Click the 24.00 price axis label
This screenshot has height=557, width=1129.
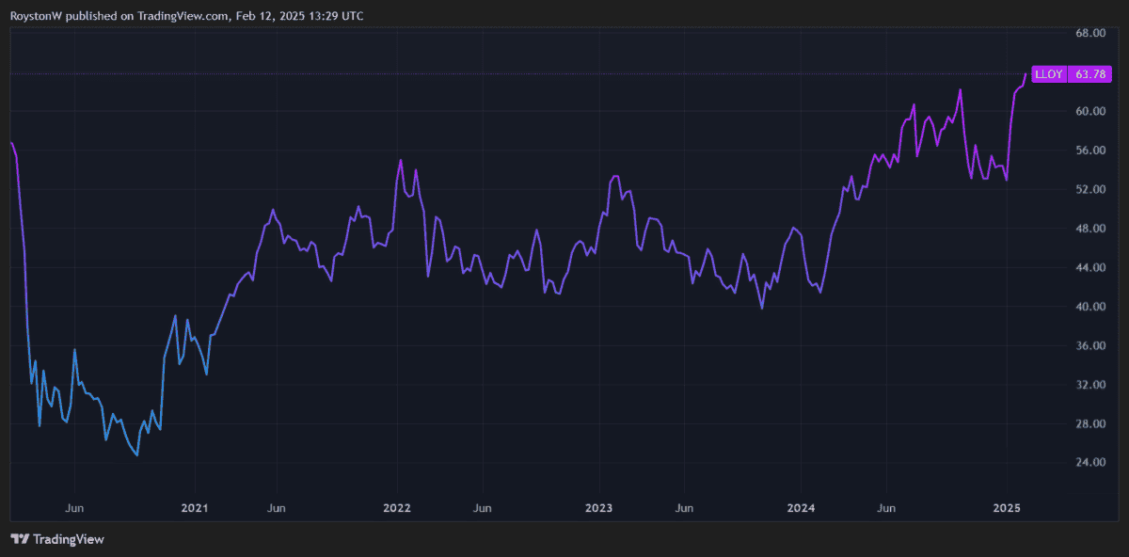click(1089, 462)
